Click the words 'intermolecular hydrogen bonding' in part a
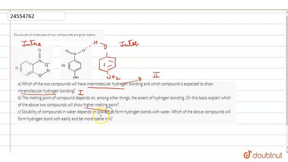The height and width of the screenshot is (162, 288). [x=115, y=84]
